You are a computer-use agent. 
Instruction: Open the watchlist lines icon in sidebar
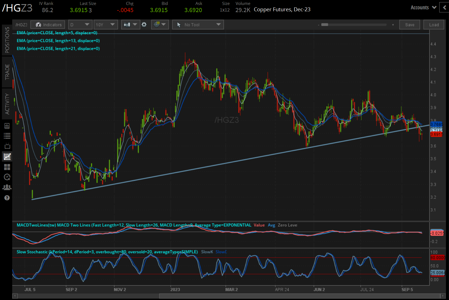7,136
